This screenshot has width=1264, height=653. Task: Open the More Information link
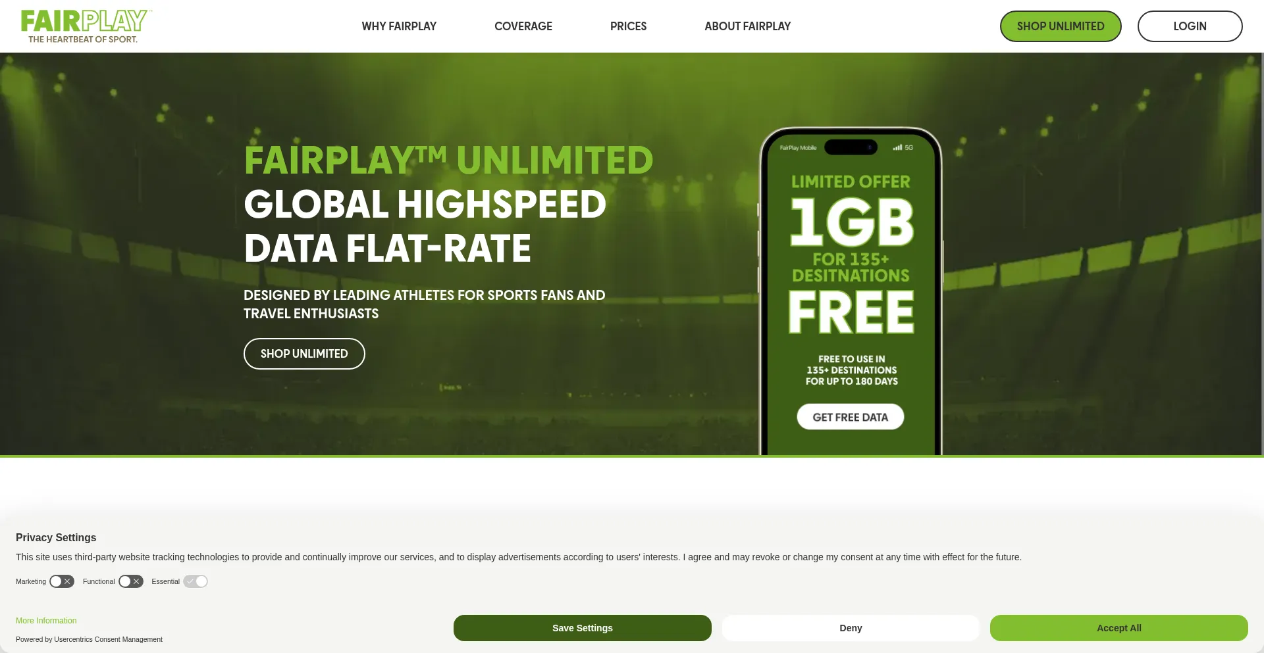tap(46, 621)
